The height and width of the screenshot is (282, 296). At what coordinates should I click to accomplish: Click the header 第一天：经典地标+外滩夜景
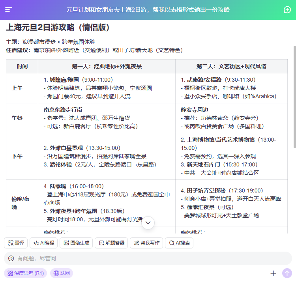point(107,66)
